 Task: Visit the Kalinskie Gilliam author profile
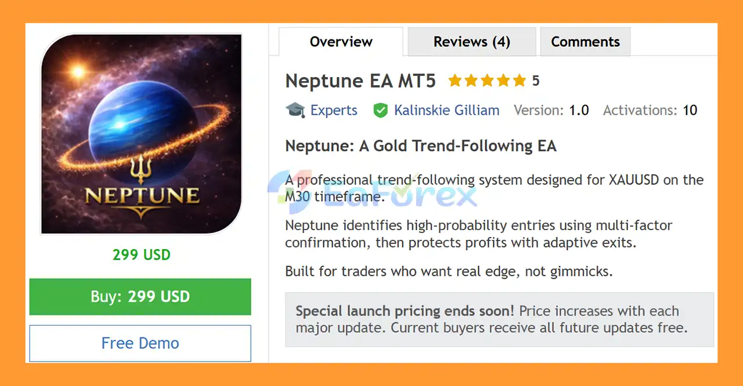click(446, 110)
